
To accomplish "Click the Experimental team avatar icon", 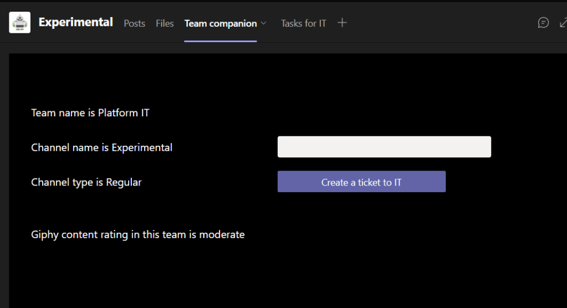I will pos(20,23).
